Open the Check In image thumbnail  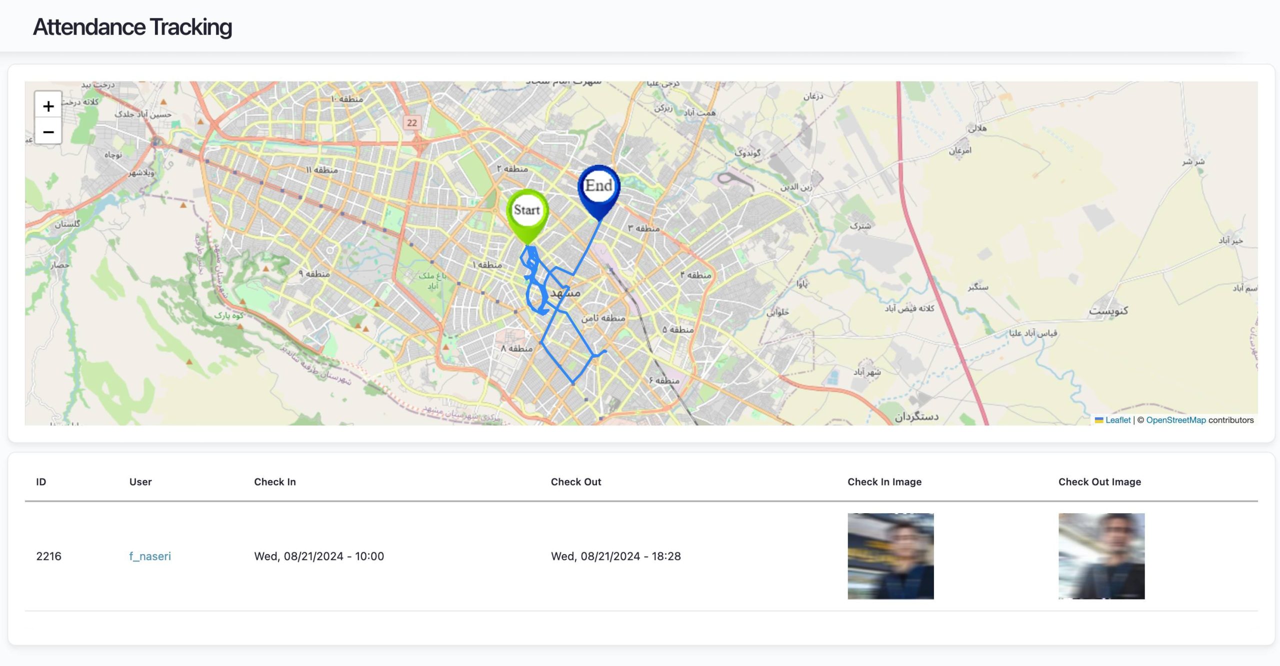[x=890, y=556]
